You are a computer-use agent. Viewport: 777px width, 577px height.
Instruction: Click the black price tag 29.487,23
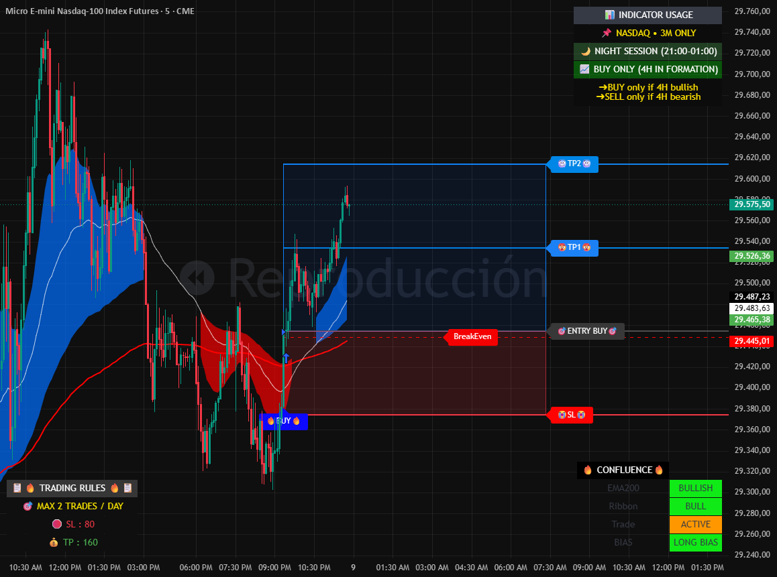pos(752,296)
